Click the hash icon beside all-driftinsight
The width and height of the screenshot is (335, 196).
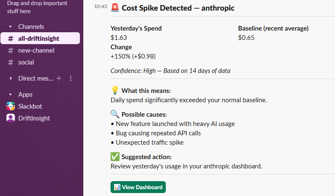(11, 39)
